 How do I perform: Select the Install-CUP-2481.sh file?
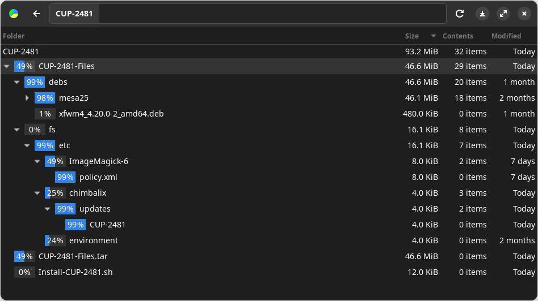pyautogui.click(x=75, y=272)
